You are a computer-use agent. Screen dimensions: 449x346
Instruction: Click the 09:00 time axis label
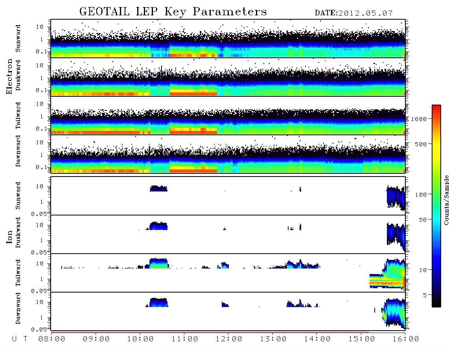[x=96, y=339]
